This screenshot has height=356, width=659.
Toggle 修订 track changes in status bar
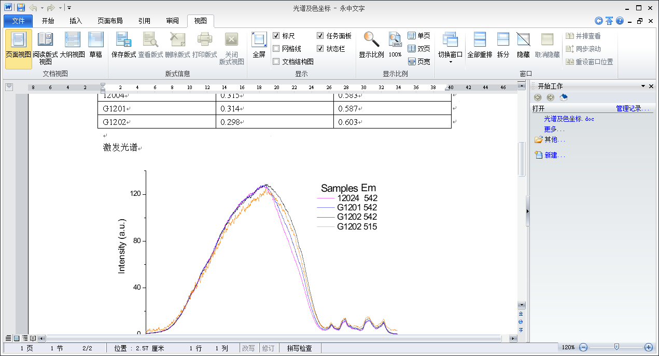(x=268, y=348)
